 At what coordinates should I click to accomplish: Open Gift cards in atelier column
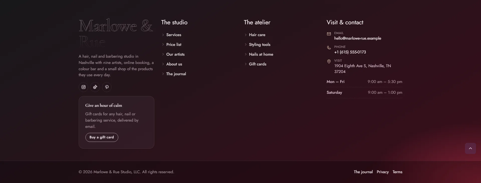258,64
